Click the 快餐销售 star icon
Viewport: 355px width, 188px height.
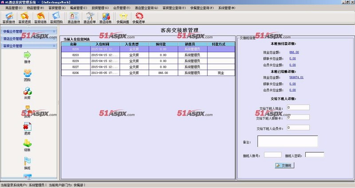(123, 18)
